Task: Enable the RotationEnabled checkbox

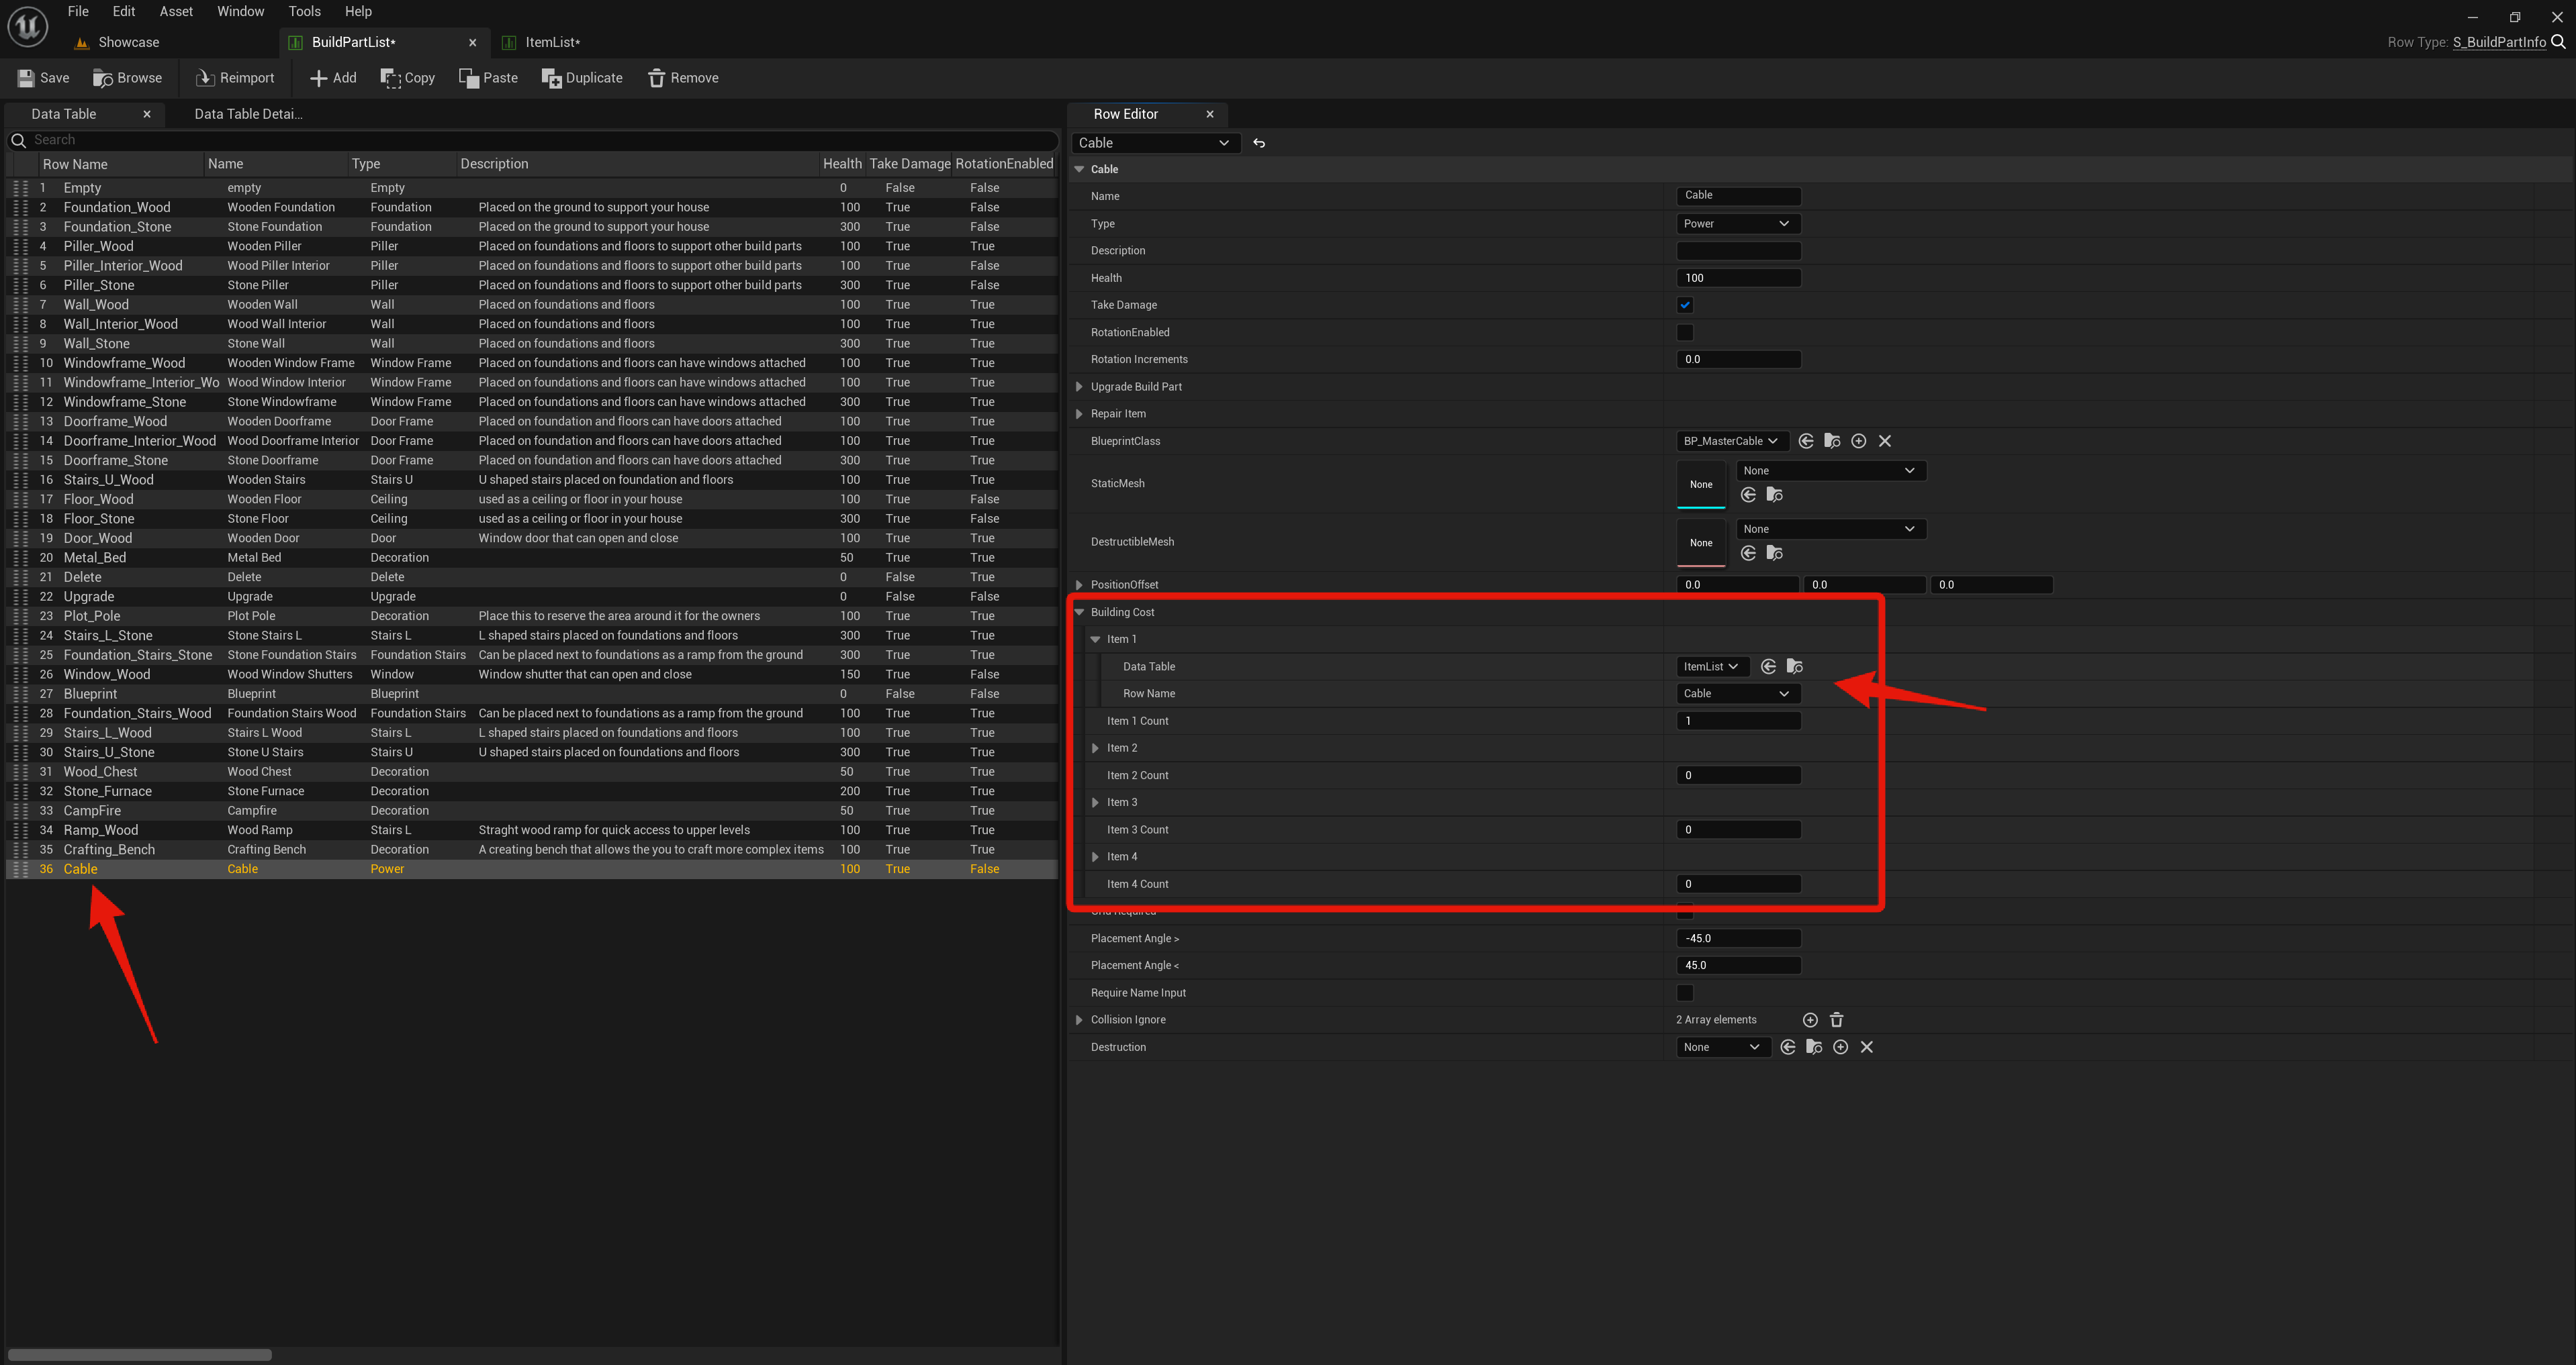Action: click(x=1685, y=332)
